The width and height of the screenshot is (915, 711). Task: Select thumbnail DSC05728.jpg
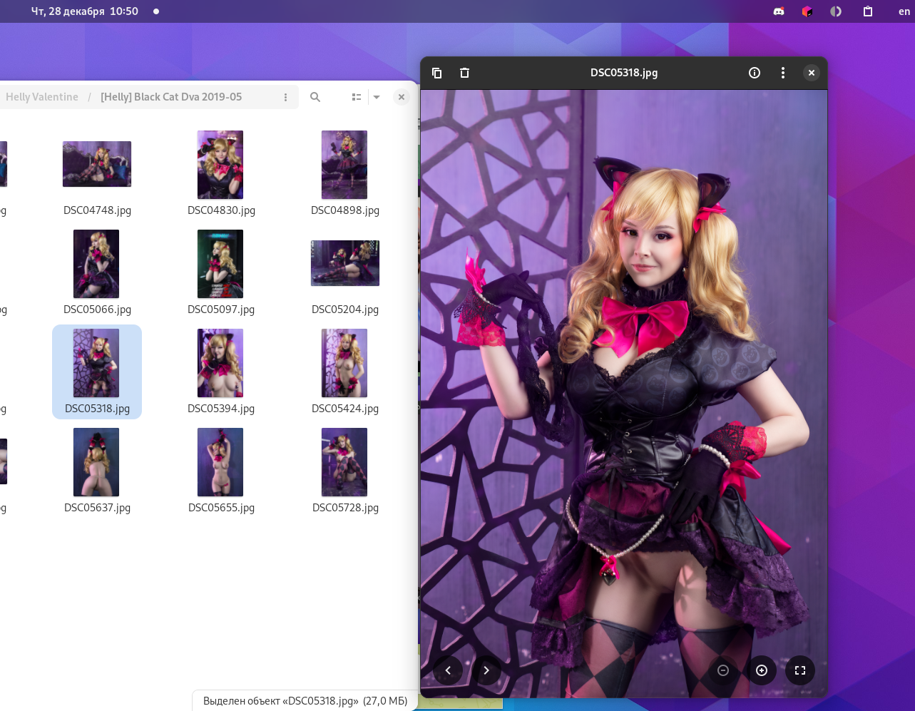344,462
